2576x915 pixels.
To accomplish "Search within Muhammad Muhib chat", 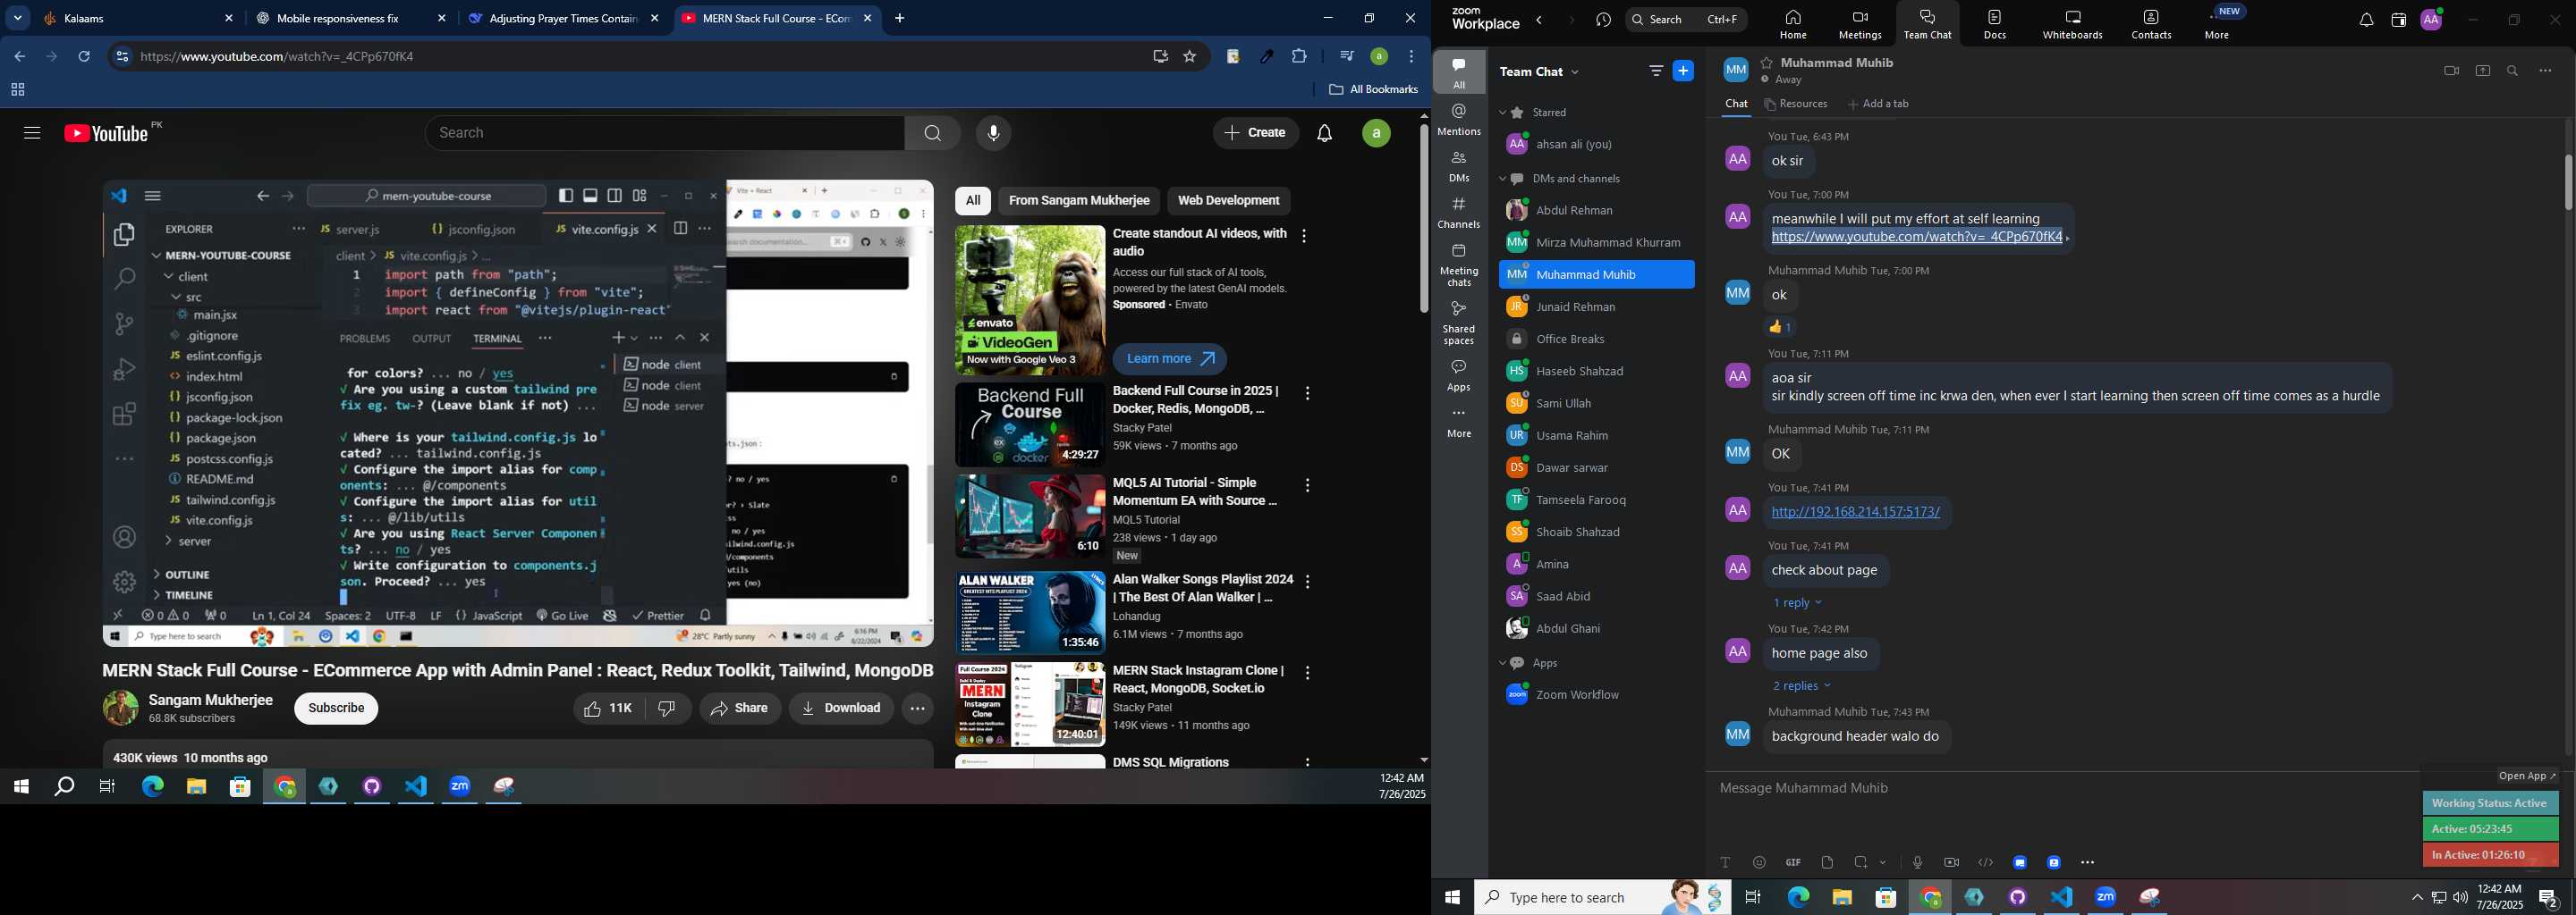I will pos(2513,71).
